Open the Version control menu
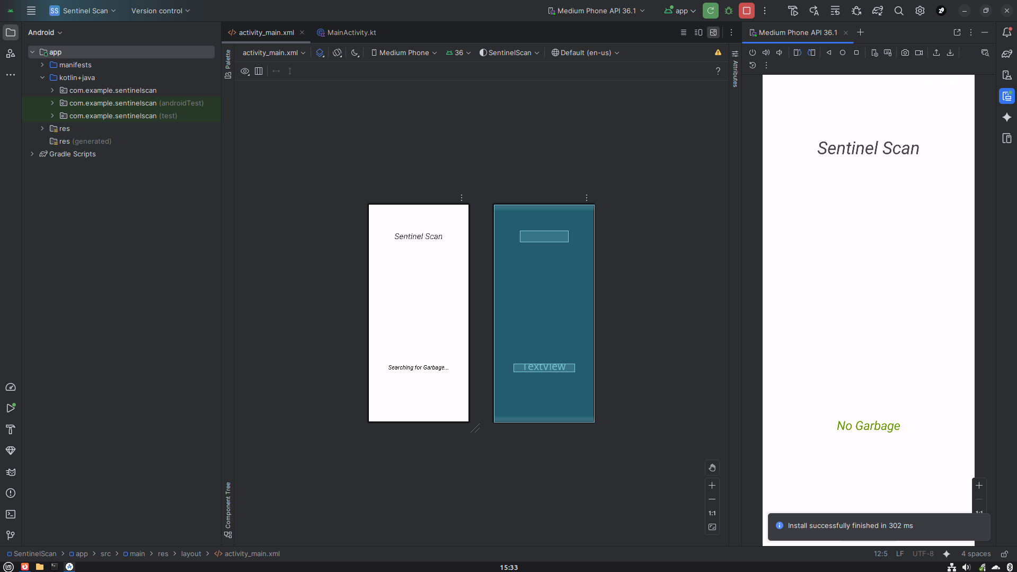Image resolution: width=1017 pixels, height=572 pixels. click(x=157, y=11)
